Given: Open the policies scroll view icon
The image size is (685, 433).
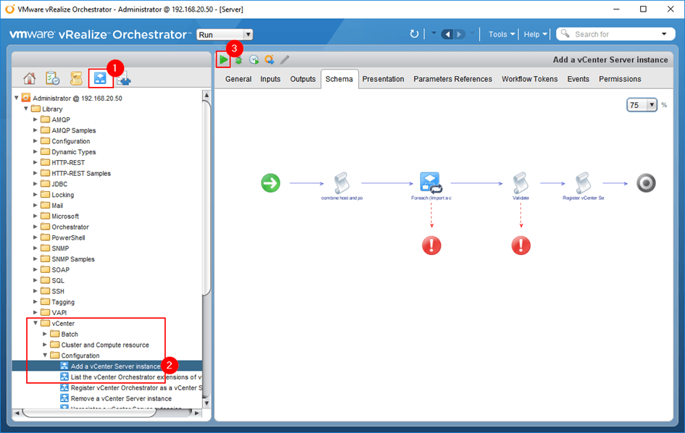Looking at the screenshot, I should pos(76,79).
